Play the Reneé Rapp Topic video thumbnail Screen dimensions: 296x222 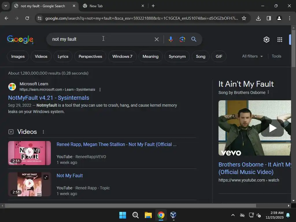[x=29, y=184]
